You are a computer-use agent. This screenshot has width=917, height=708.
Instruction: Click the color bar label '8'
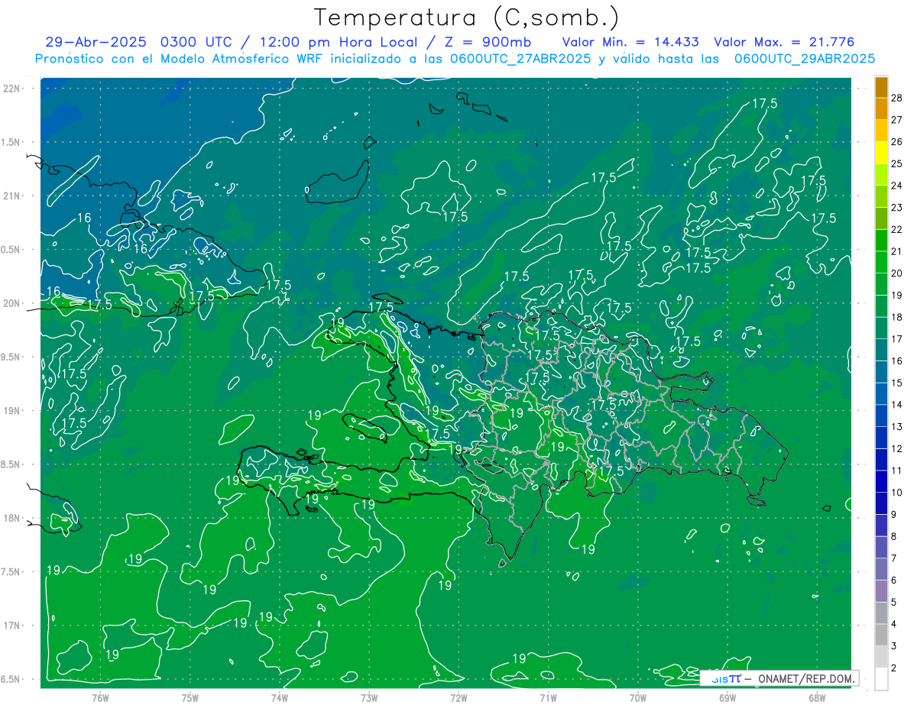coord(894,537)
